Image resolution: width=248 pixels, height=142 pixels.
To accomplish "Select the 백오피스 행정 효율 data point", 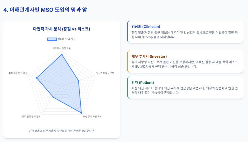I will 62,55.
